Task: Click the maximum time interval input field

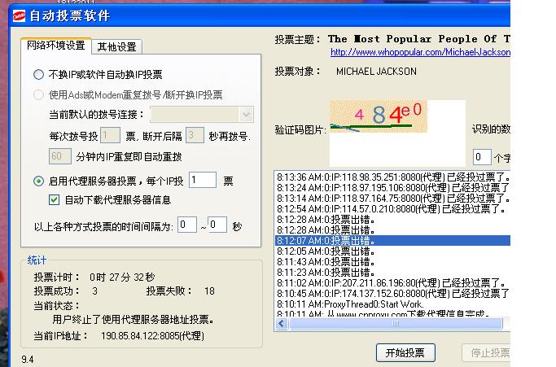Action: 217,225
